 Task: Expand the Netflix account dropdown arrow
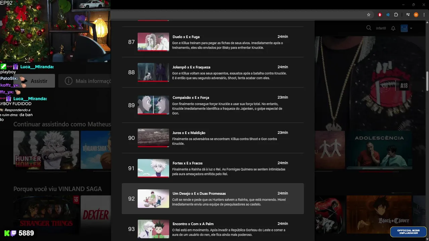click(411, 28)
